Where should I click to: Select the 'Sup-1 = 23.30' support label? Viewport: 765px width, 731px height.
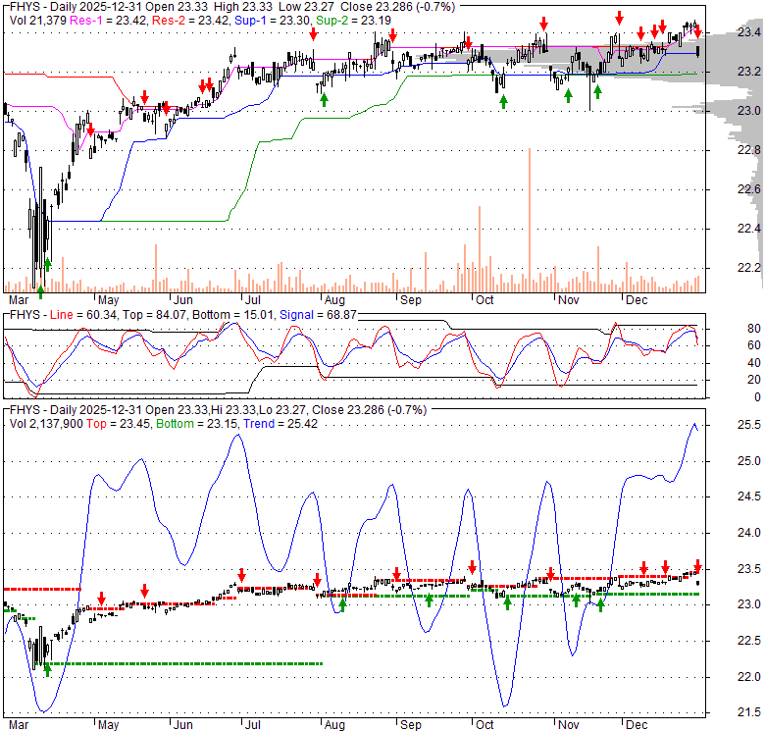coord(272,21)
